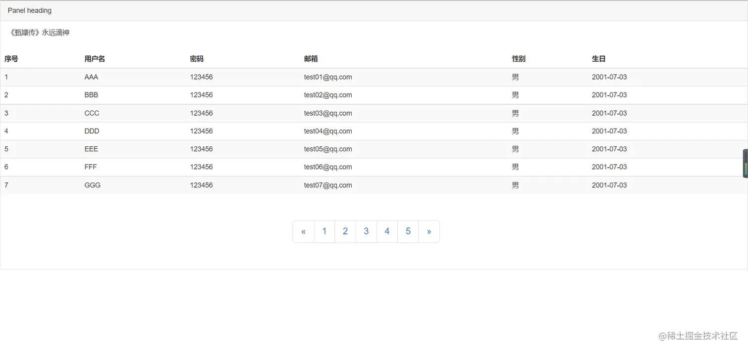Select username cell DDD

tap(92, 131)
